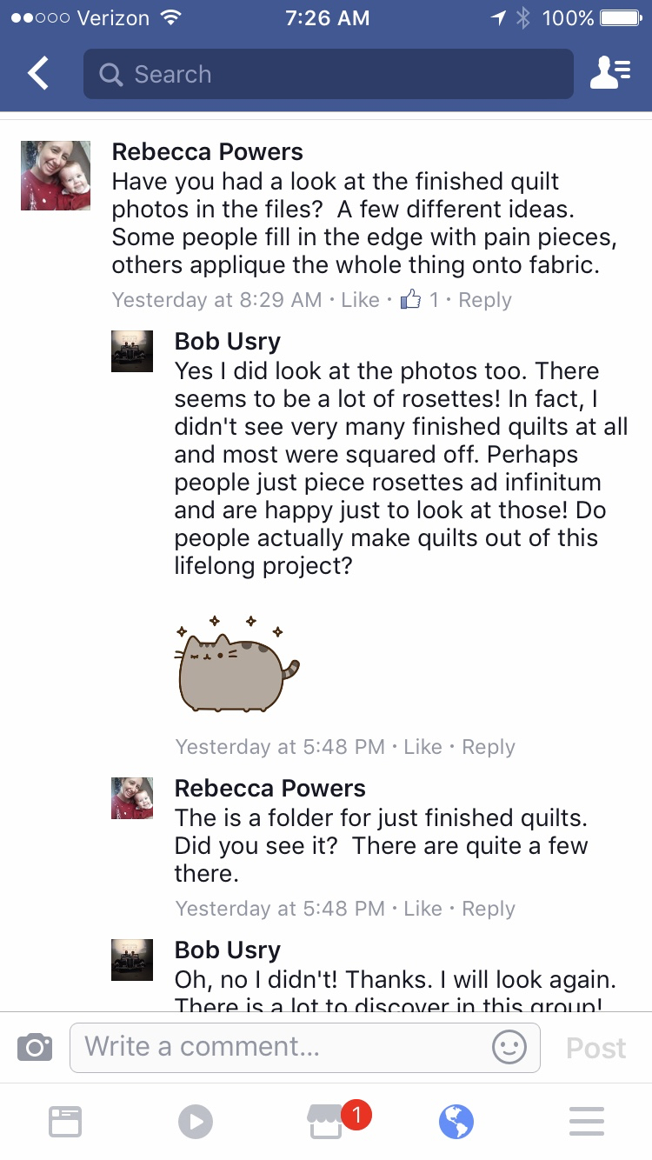Image resolution: width=652 pixels, height=1160 pixels.
Task: Open the Videos tab icon
Action: [196, 1121]
